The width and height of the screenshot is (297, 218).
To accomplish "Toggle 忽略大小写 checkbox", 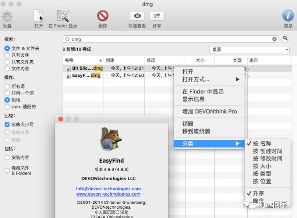I will coord(7,125).
